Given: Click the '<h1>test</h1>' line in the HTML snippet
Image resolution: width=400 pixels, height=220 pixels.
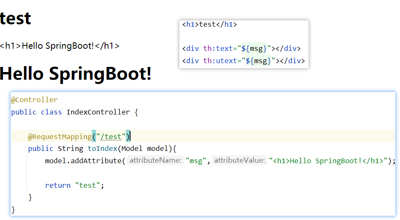Looking at the screenshot, I should [210, 25].
